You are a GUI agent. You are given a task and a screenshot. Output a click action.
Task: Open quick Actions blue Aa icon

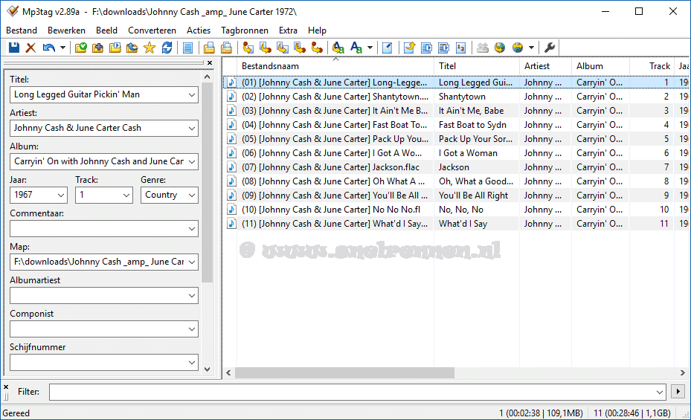pos(356,48)
